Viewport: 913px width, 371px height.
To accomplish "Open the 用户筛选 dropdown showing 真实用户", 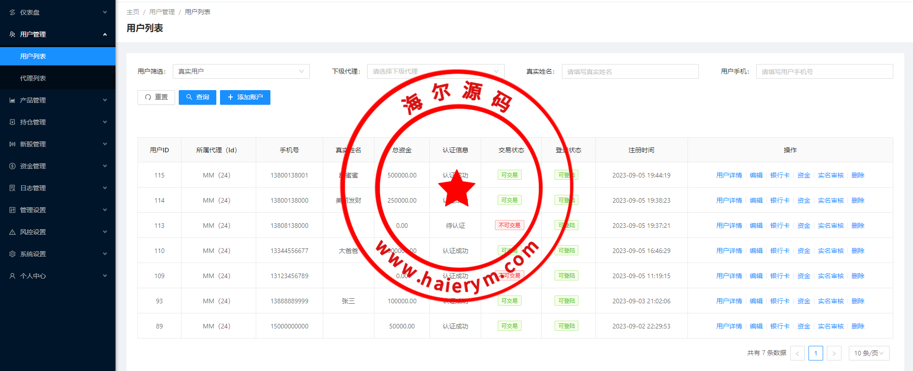I will 241,71.
